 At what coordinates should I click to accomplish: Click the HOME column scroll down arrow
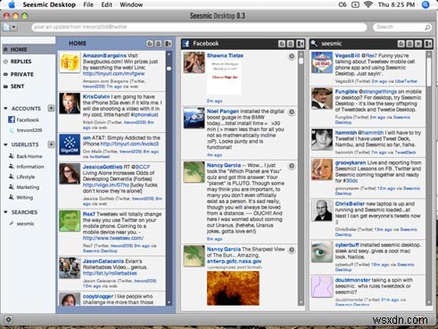tap(169, 302)
